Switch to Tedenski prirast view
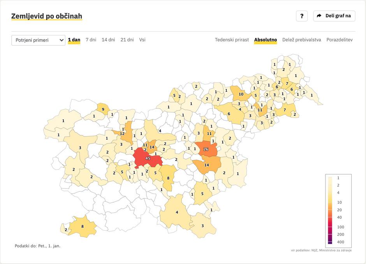366x264 pixels. click(232, 40)
